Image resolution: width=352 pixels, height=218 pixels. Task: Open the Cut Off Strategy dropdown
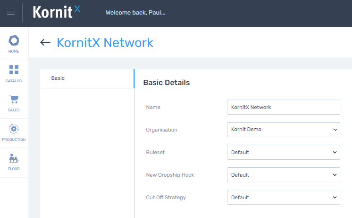pos(283,197)
